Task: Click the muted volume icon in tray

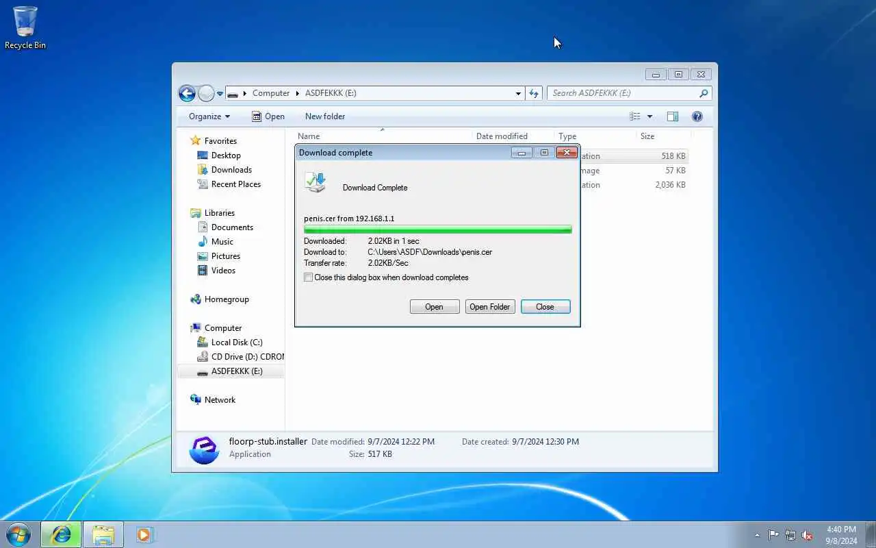Action: click(808, 535)
